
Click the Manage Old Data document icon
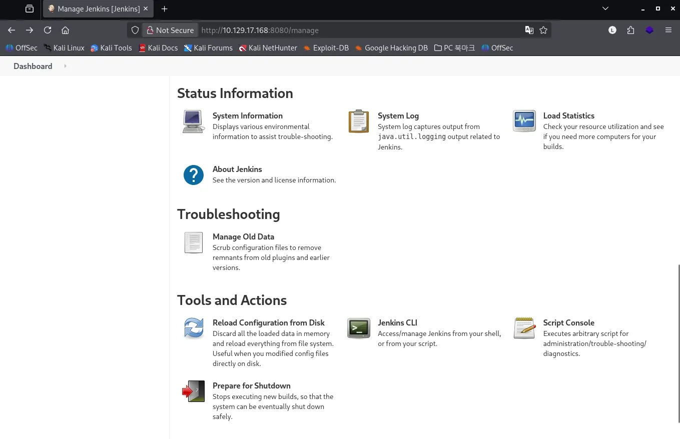194,242
